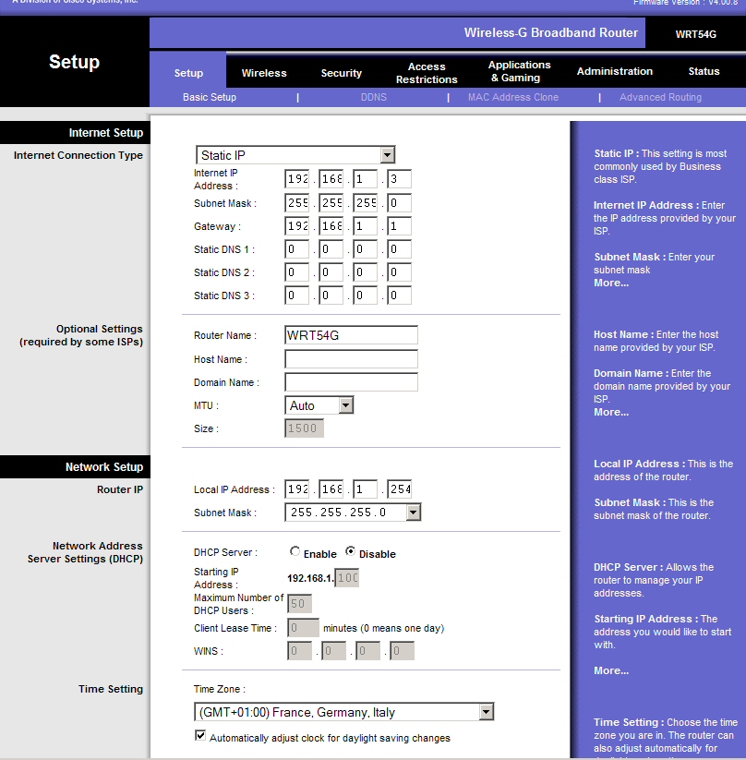This screenshot has height=760, width=746.
Task: Open Network Setup Subnet Mask dropdown
Action: pyautogui.click(x=353, y=512)
